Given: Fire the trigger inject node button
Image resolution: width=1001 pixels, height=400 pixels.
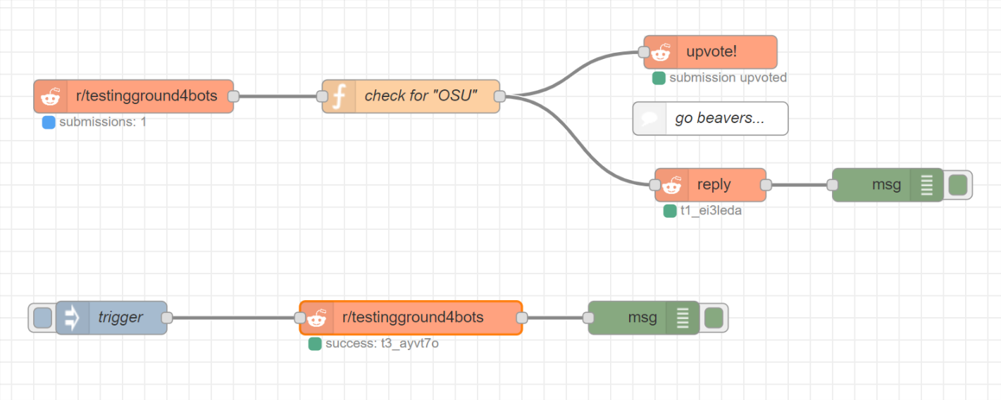Looking at the screenshot, I should point(42,318).
